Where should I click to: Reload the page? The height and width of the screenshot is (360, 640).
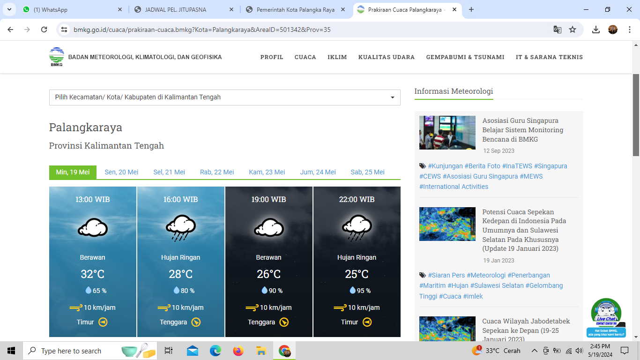(x=44, y=30)
